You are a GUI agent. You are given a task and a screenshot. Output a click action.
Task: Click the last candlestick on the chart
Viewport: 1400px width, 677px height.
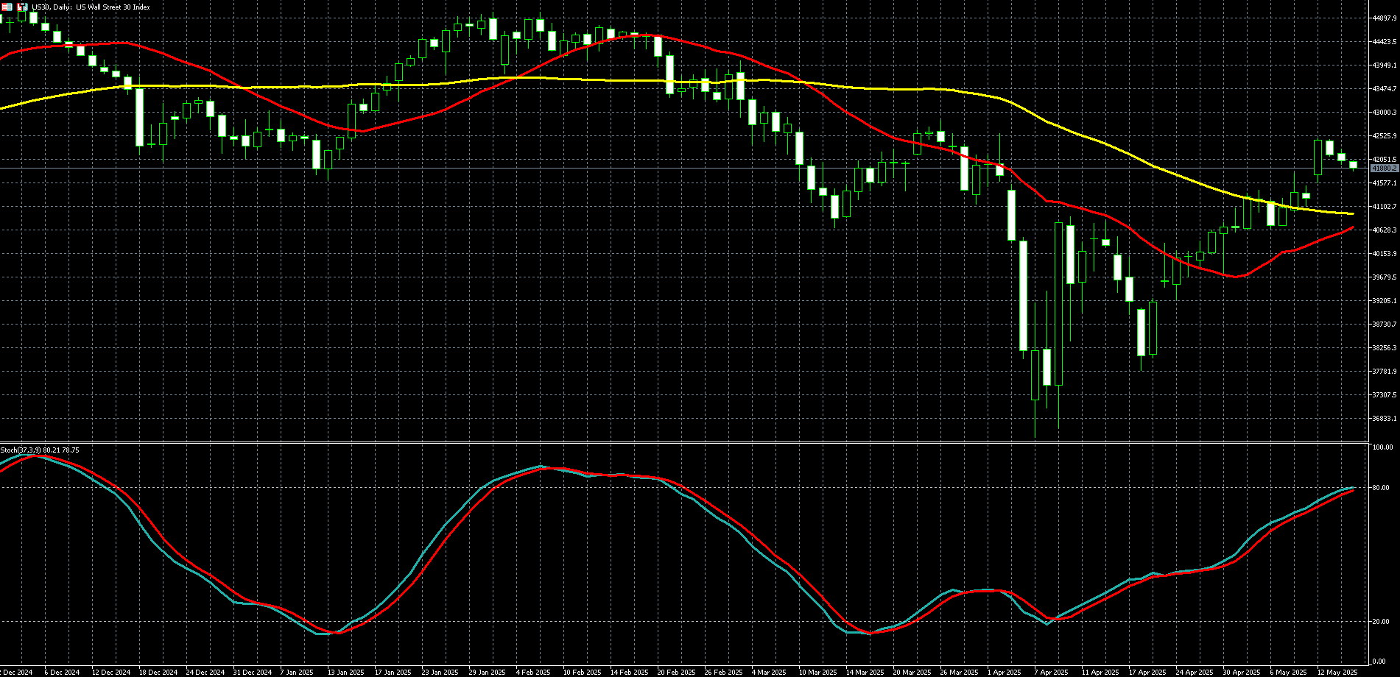tap(1353, 165)
